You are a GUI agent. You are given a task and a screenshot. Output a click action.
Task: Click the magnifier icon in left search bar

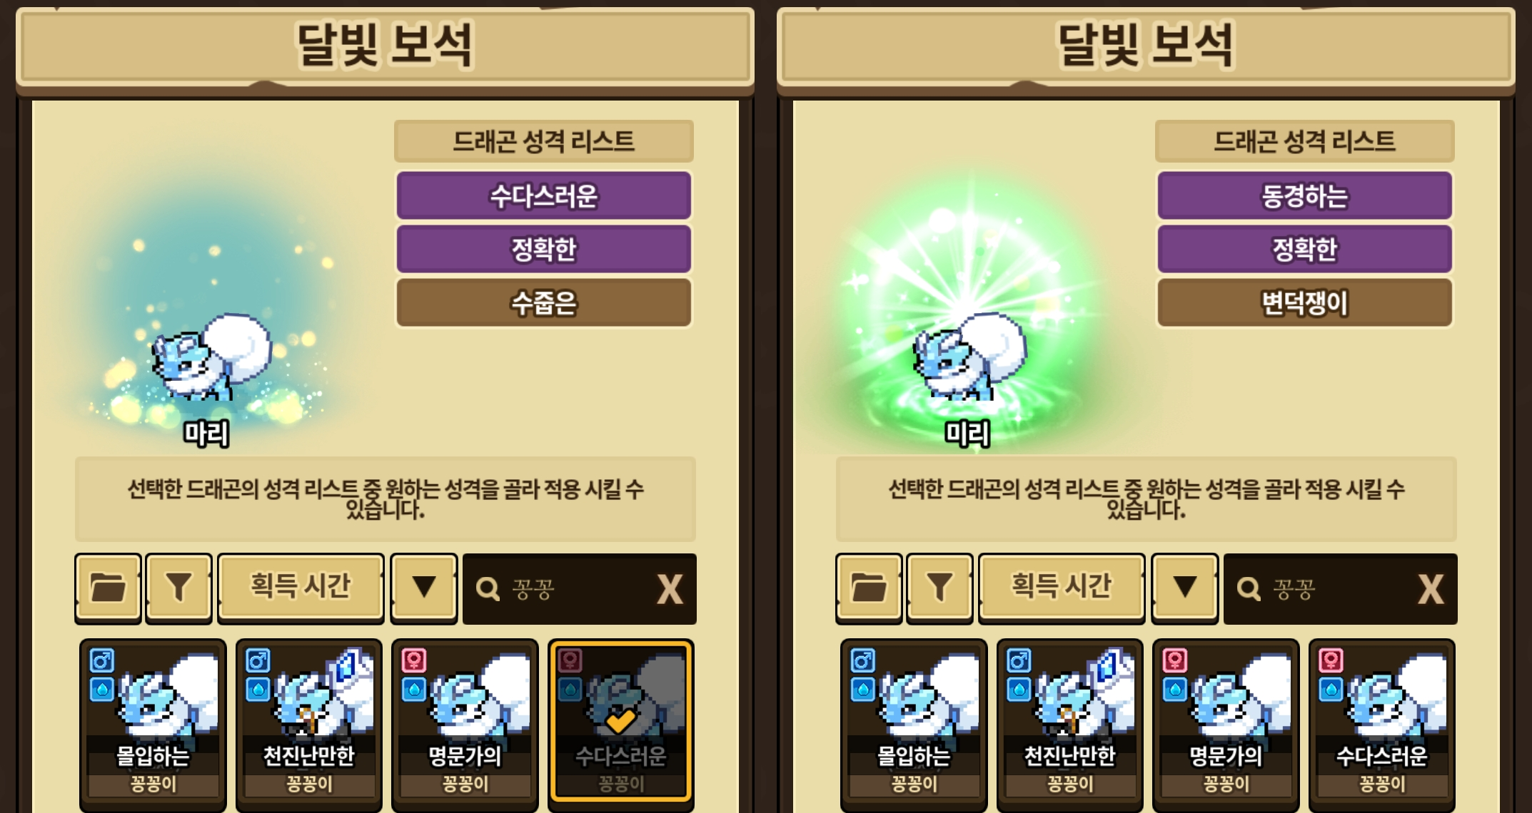pos(488,589)
